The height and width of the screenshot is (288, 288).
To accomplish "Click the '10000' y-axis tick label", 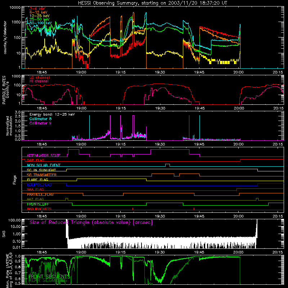I will [x=15, y=8].
